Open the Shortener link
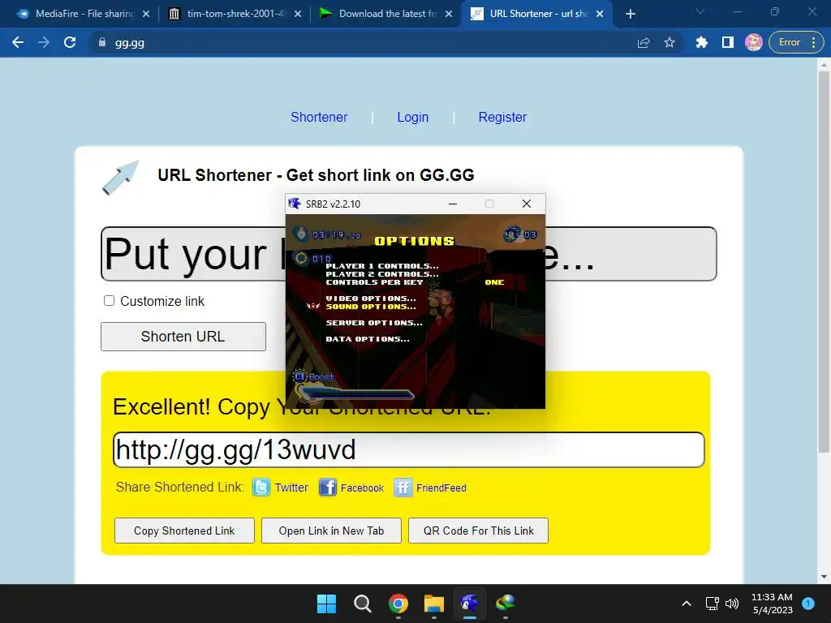831x623 pixels. click(319, 117)
